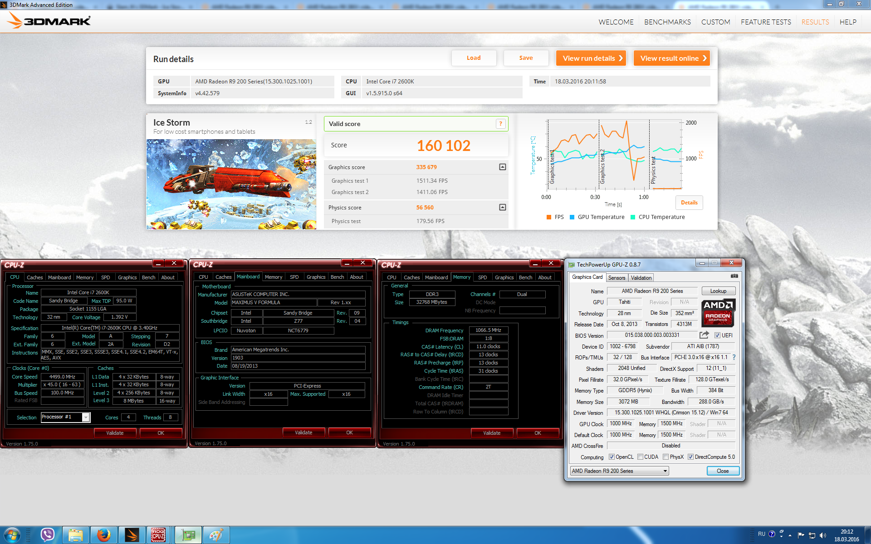Image resolution: width=871 pixels, height=544 pixels.
Task: Open About tab in second CPU-Z window
Action: tap(356, 277)
